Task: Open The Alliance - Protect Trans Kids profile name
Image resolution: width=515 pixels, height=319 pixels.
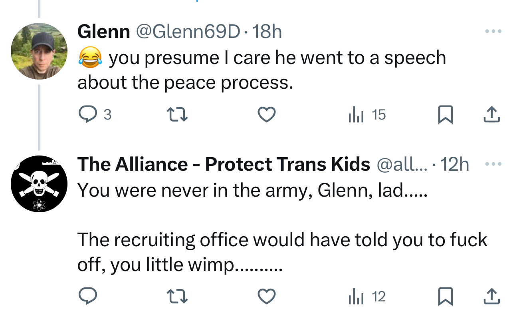Action: click(x=223, y=164)
